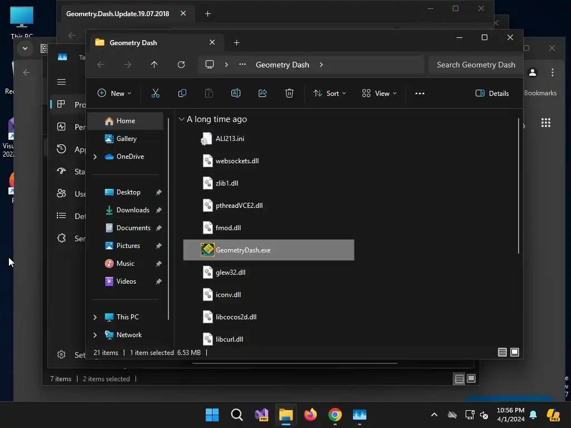Screen dimensions: 571x428
Task: Open Firefox from taskbar
Action: coord(310,415)
